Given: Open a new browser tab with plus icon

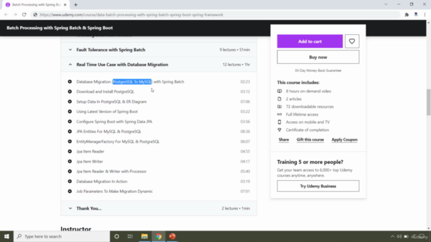Looking at the screenshot, I should tap(75, 5).
